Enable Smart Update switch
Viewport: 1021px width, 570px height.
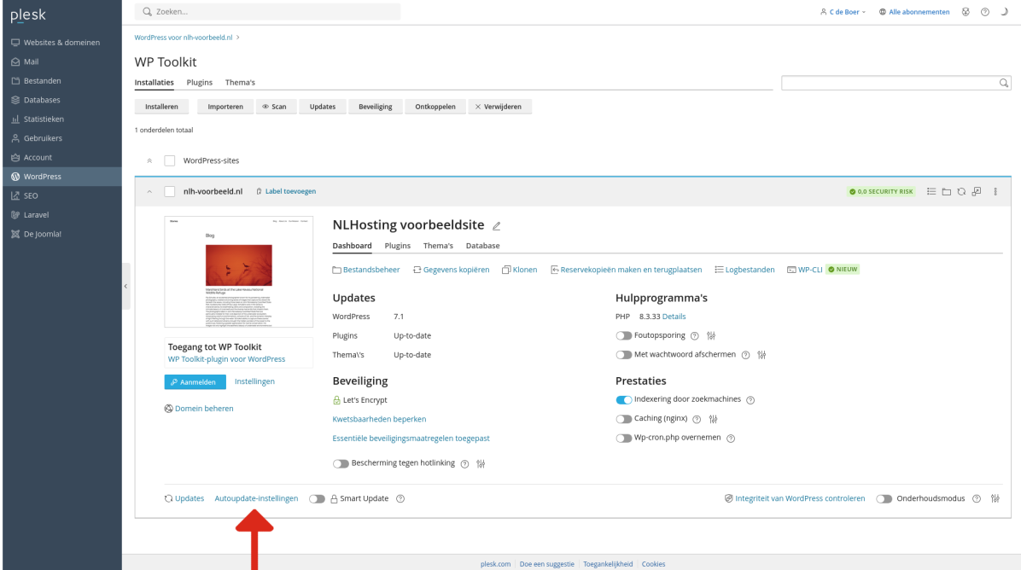[317, 499]
